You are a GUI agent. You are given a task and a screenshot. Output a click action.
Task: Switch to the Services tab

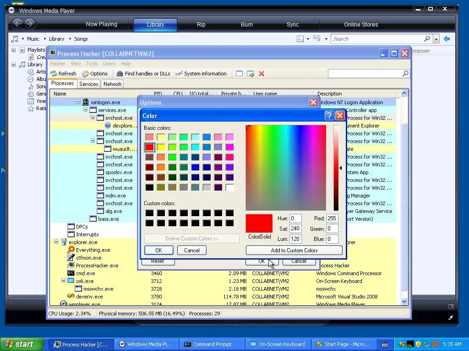(88, 84)
